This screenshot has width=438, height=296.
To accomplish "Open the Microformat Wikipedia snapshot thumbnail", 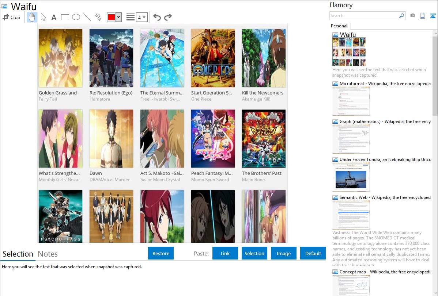I will point(351,101).
